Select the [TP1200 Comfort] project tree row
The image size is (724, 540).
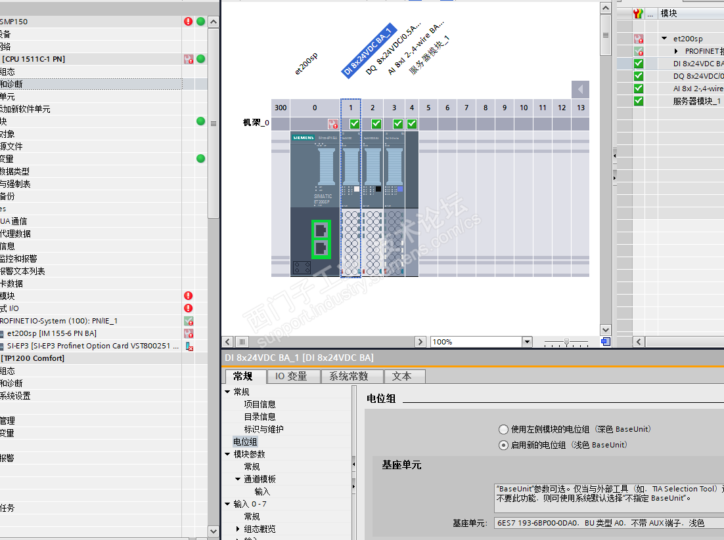(x=91, y=358)
